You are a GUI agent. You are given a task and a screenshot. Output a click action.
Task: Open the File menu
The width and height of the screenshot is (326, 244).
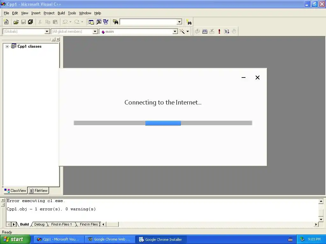coord(6,13)
